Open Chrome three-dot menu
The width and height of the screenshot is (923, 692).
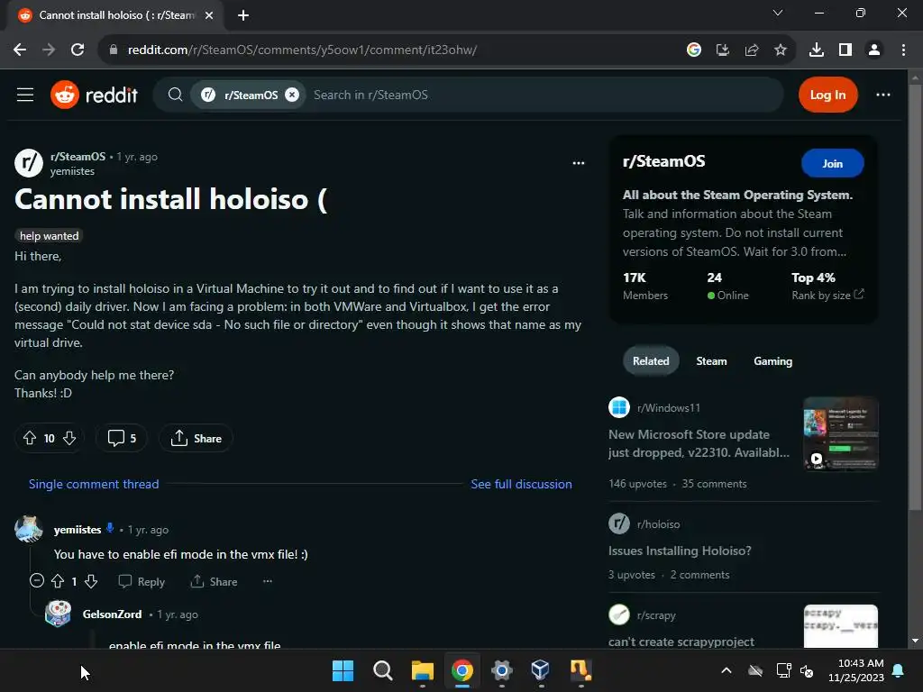pyautogui.click(x=903, y=50)
